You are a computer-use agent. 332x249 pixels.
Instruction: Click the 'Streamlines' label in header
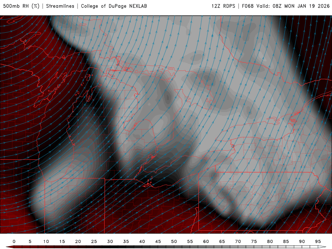pos(60,6)
